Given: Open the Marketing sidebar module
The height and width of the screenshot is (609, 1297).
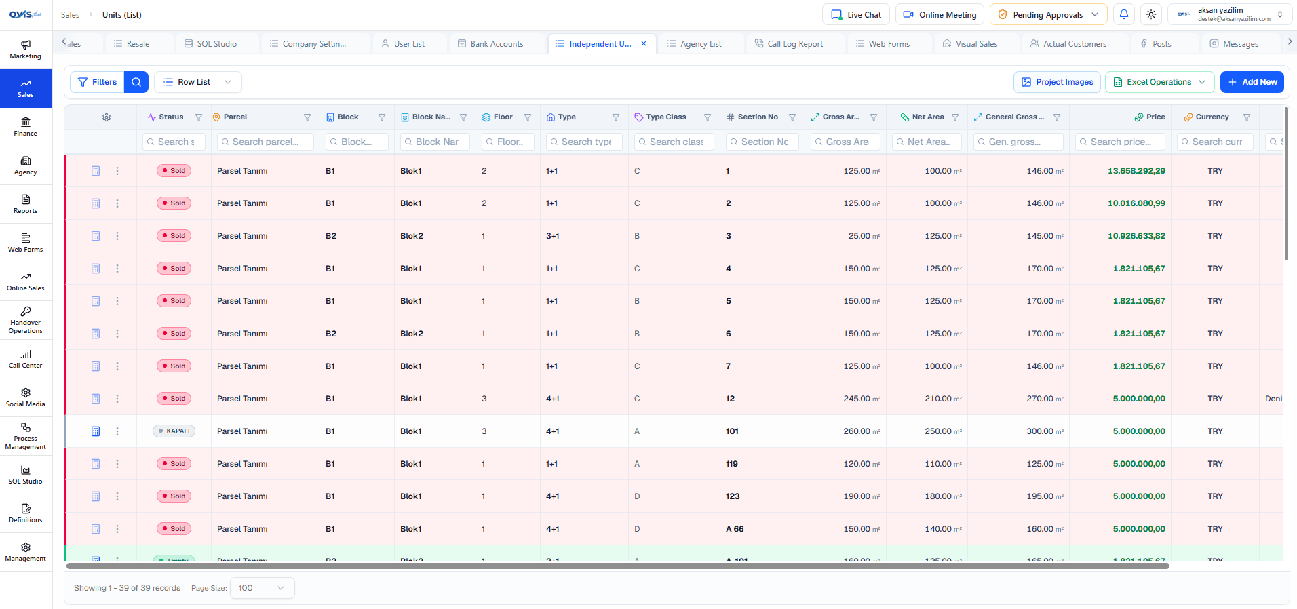Looking at the screenshot, I should [26, 50].
